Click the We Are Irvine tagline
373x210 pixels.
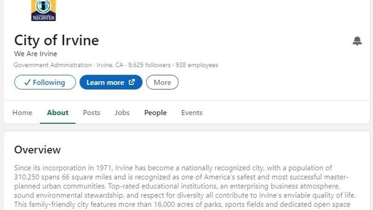pos(35,54)
